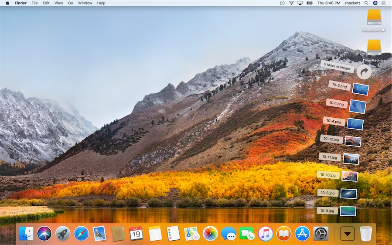Open the View menu
The width and height of the screenshot is (392, 245).
[x=58, y=3]
